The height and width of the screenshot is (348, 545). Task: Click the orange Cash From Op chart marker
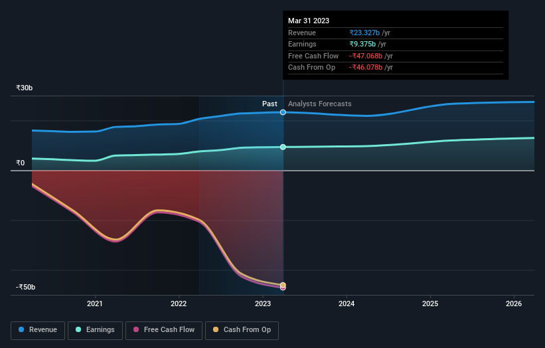283,285
